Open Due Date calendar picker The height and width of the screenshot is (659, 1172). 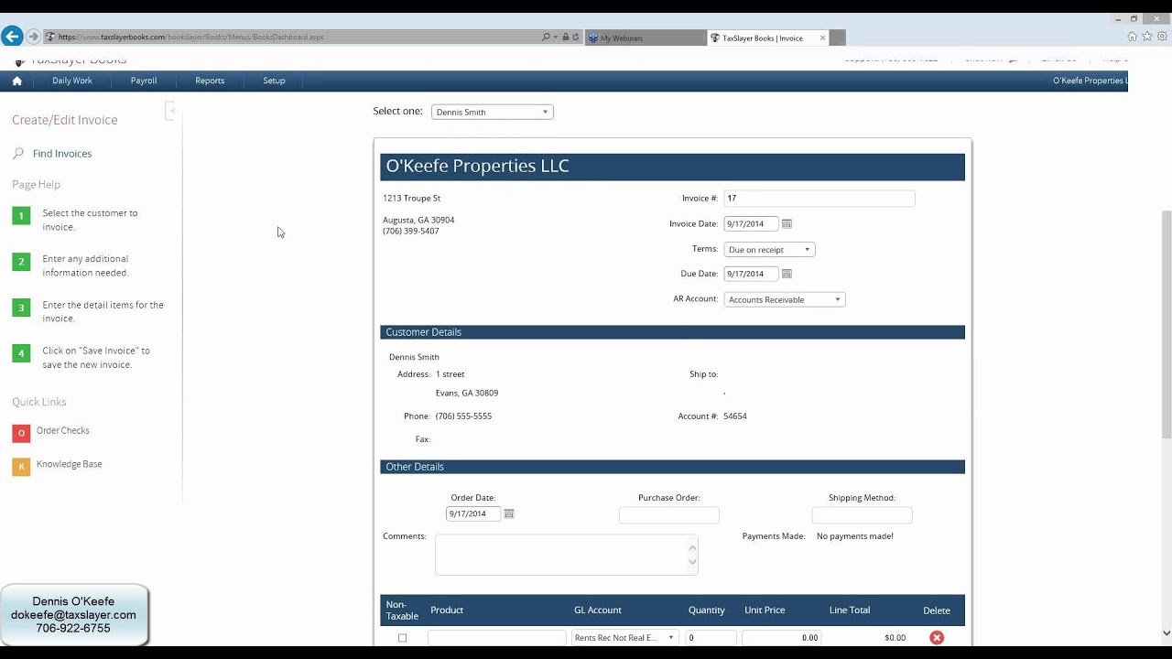(787, 274)
